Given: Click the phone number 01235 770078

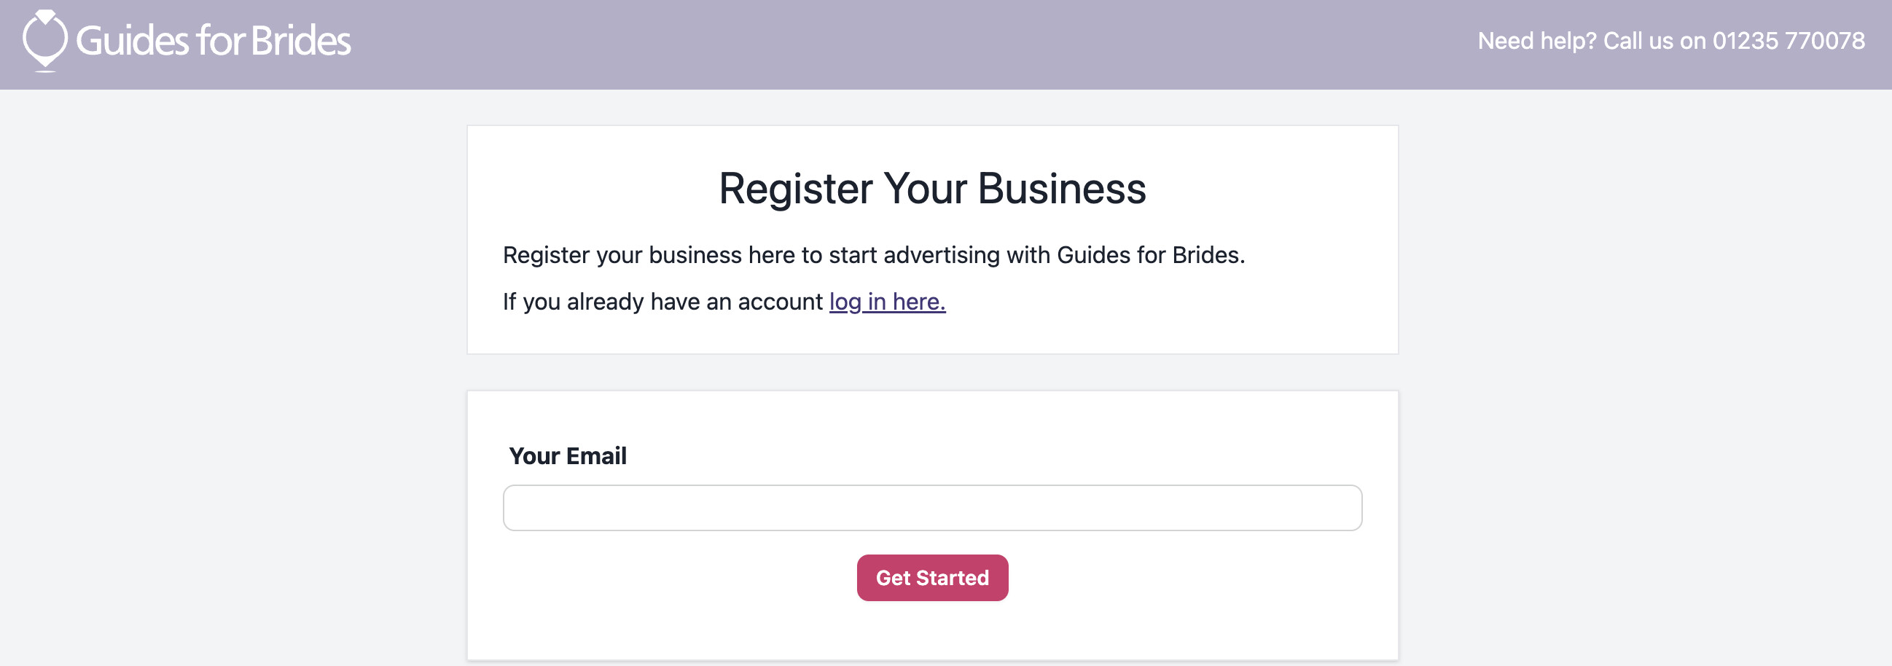Looking at the screenshot, I should click(x=1789, y=41).
